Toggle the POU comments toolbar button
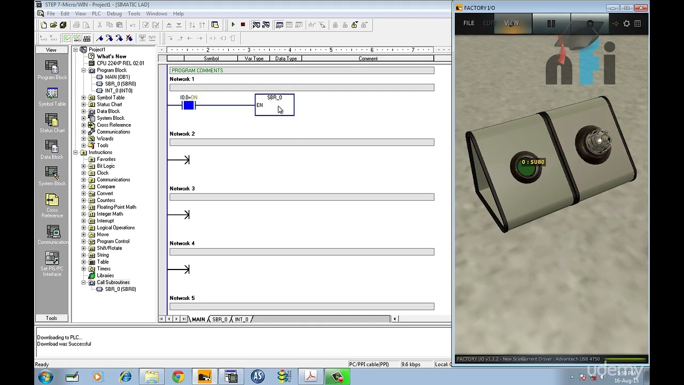This screenshot has width=684, height=385. click(67, 38)
